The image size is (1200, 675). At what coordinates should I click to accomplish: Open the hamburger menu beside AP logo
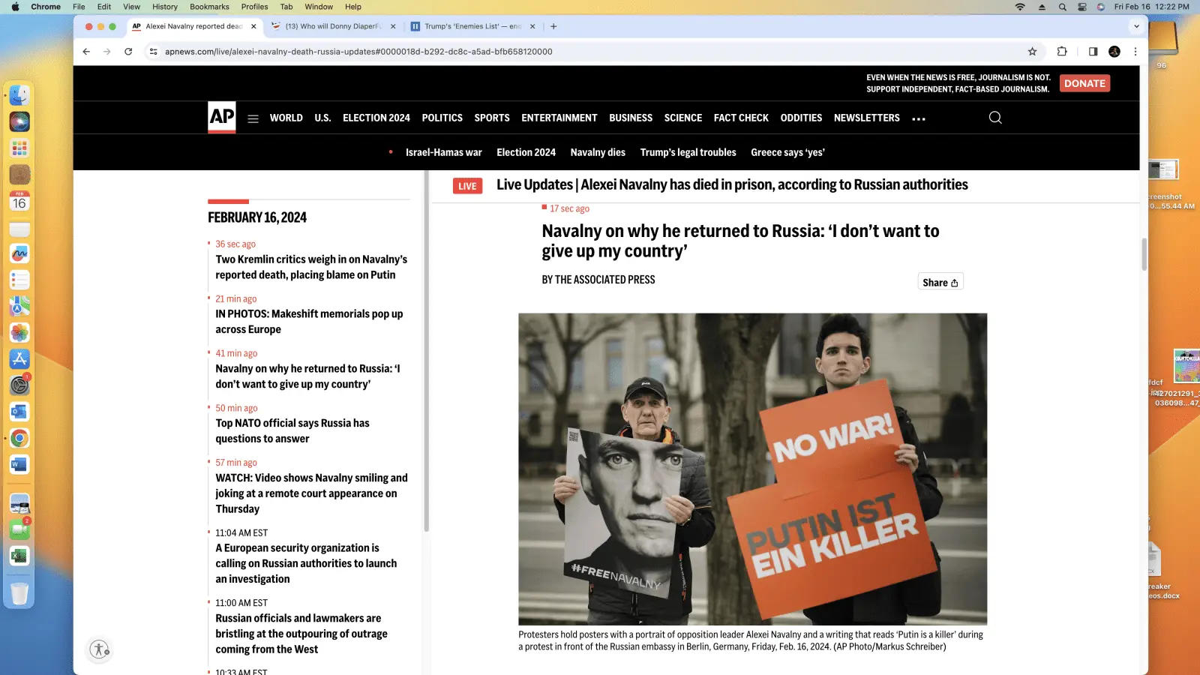pyautogui.click(x=253, y=118)
